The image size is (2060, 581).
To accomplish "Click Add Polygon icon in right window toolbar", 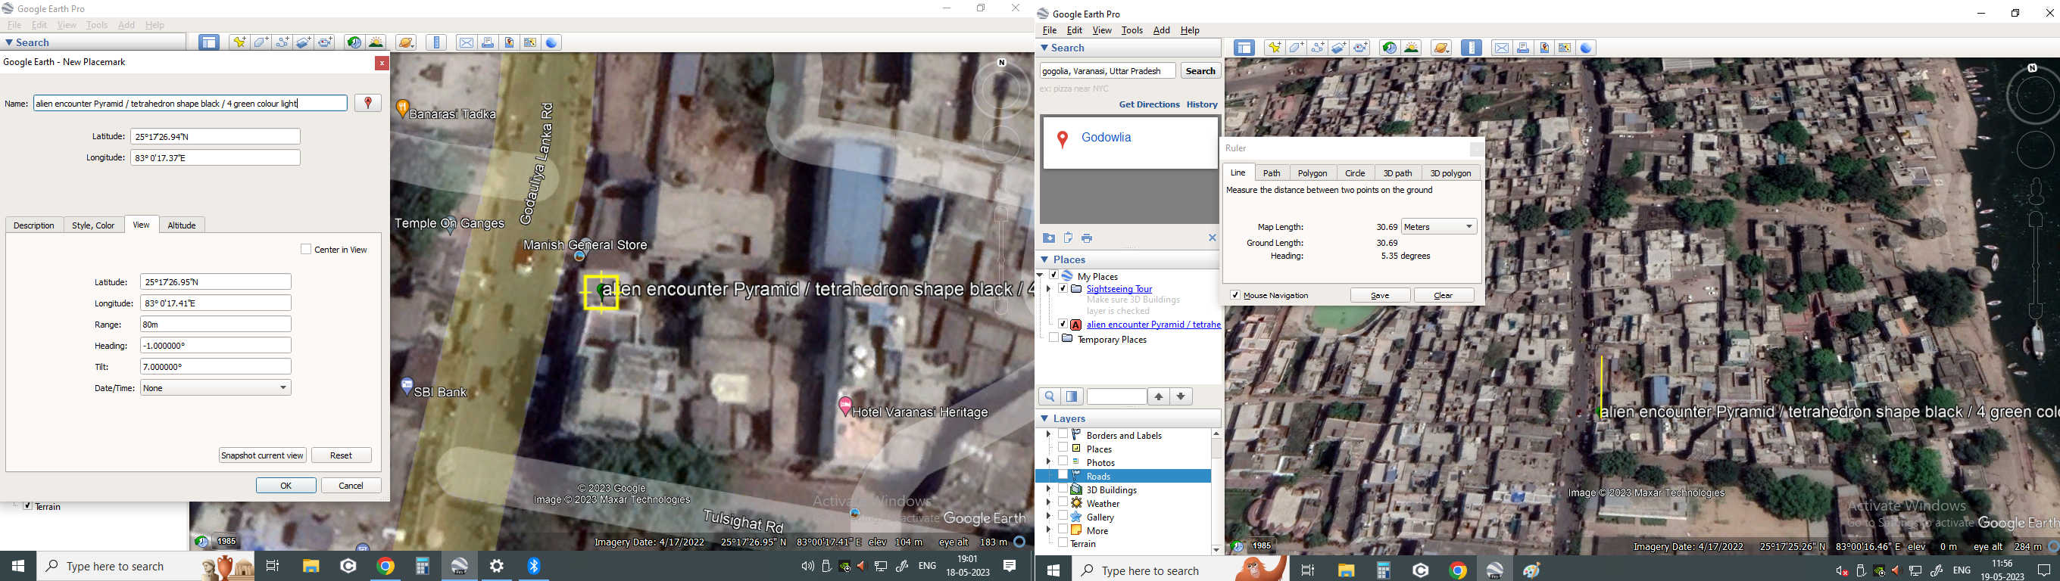I will (1297, 48).
